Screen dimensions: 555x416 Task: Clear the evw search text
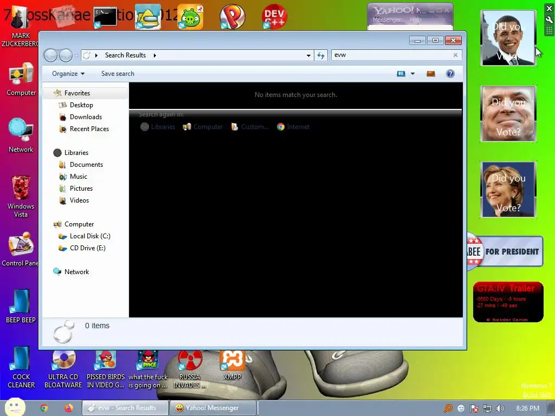tap(455, 55)
